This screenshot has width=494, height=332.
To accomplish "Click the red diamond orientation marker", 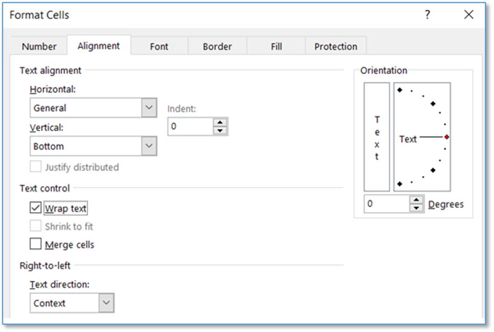I will point(446,137).
